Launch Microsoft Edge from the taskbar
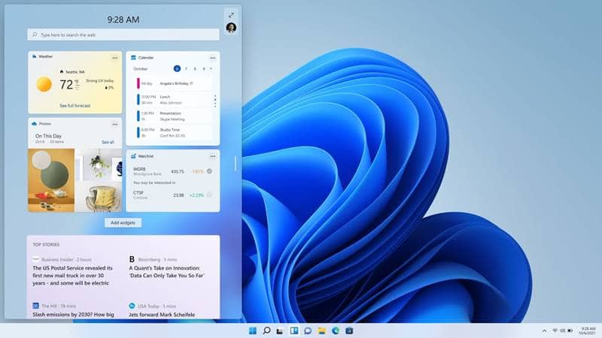The width and height of the screenshot is (602, 338). click(336, 330)
